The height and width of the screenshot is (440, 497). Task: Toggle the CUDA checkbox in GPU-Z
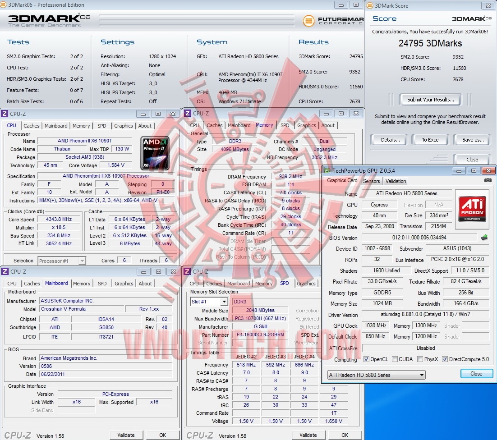(395, 359)
